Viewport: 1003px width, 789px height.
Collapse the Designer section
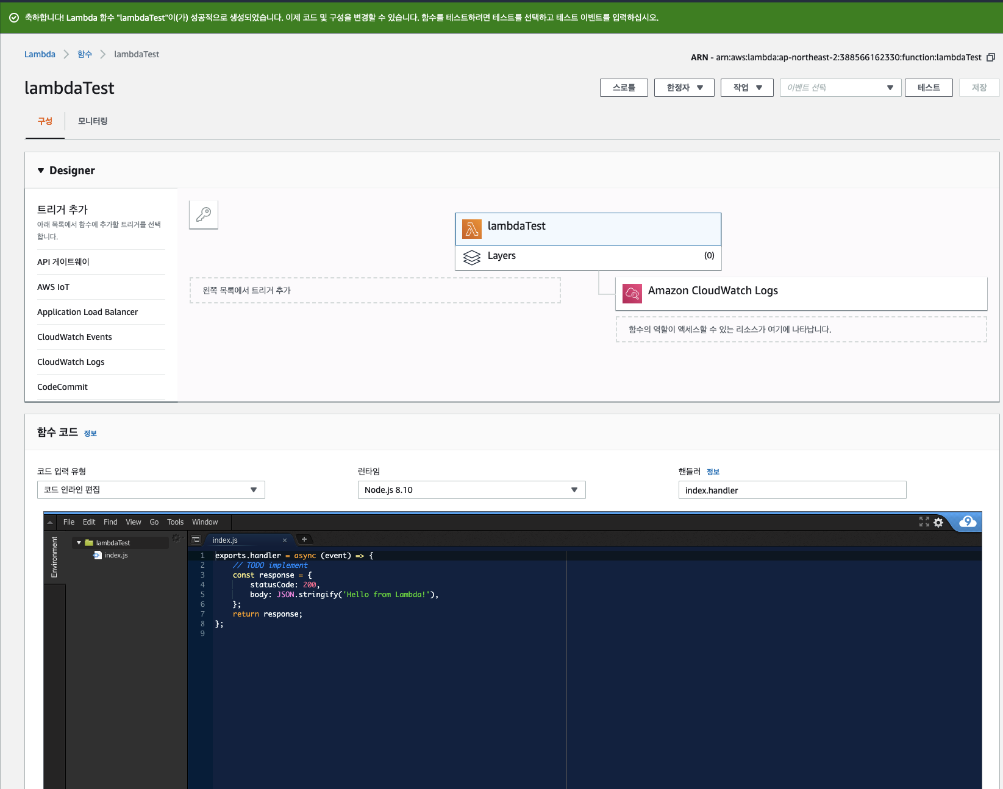[41, 171]
